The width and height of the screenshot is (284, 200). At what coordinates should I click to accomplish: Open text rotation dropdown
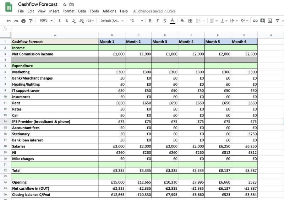tap(244, 21)
